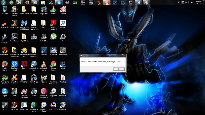Launch Fiesta Online NA
This screenshot has width=205, height=115.
(x=24, y=52)
